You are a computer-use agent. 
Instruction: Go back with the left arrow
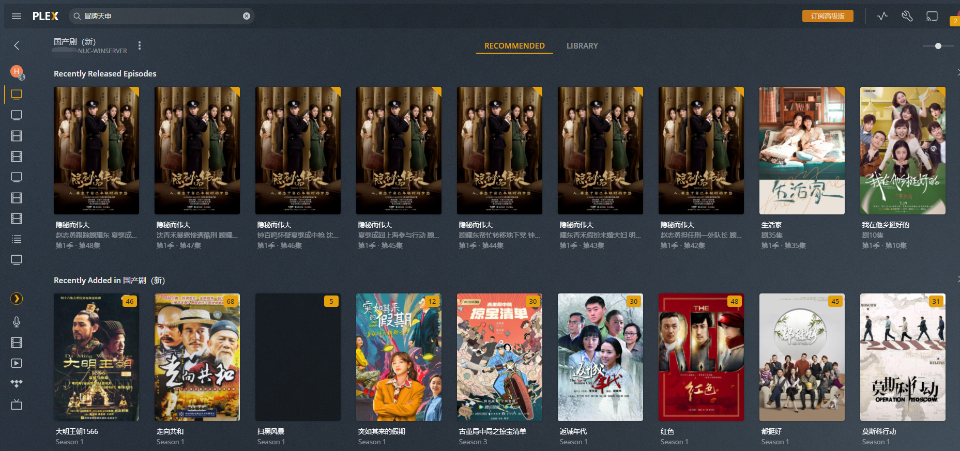coord(17,45)
